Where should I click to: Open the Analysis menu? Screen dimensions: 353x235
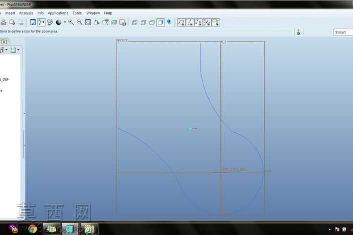(26, 13)
